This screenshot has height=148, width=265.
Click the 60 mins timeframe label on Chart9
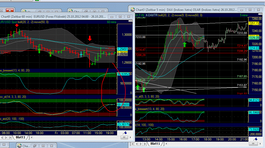coord(111,22)
